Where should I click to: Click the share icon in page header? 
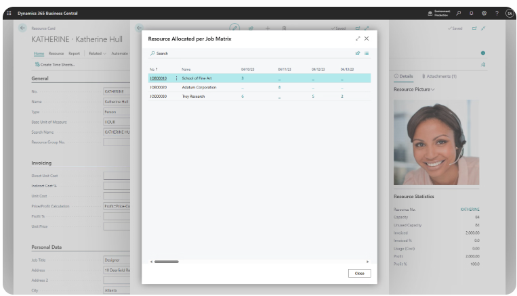point(251,28)
